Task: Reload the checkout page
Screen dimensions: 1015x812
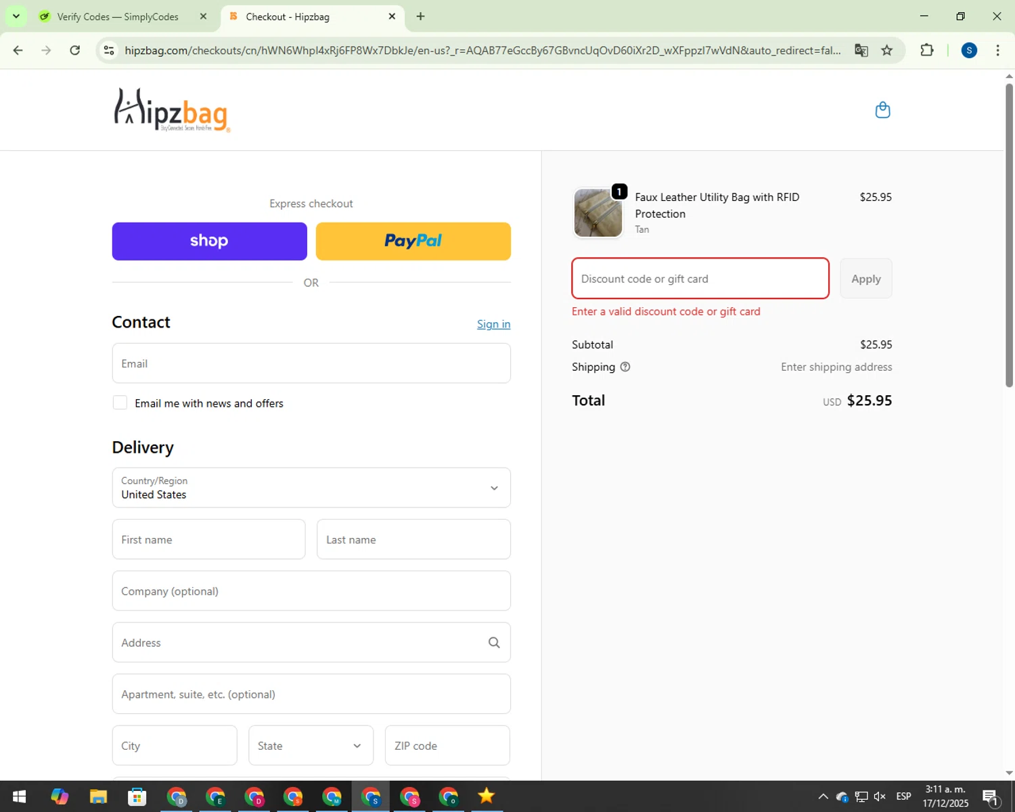Action: click(x=75, y=50)
